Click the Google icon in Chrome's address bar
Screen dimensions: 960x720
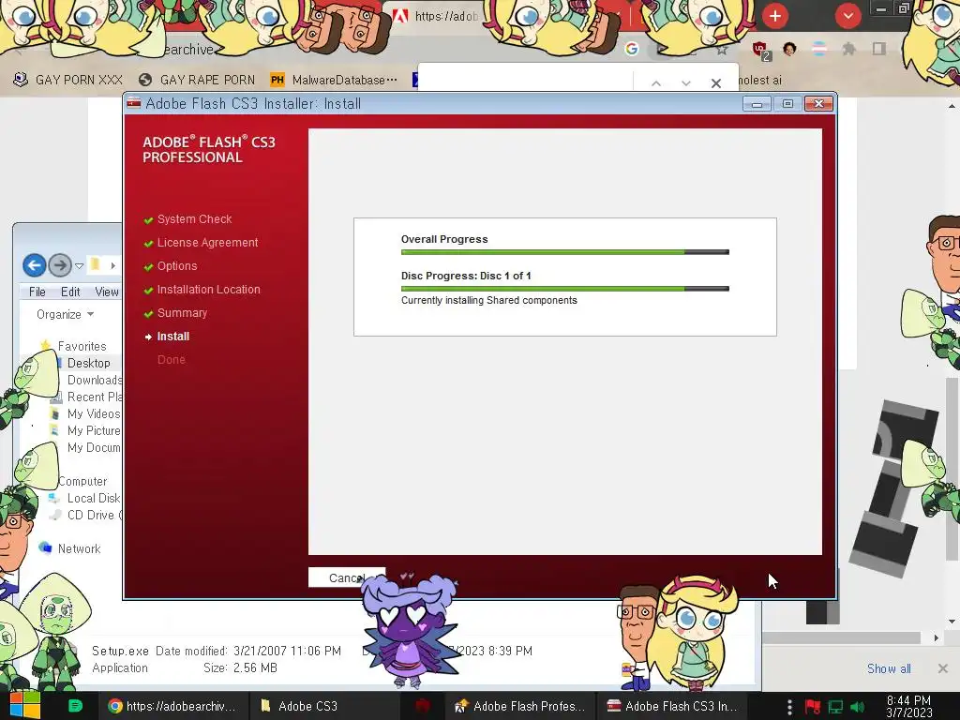(632, 49)
